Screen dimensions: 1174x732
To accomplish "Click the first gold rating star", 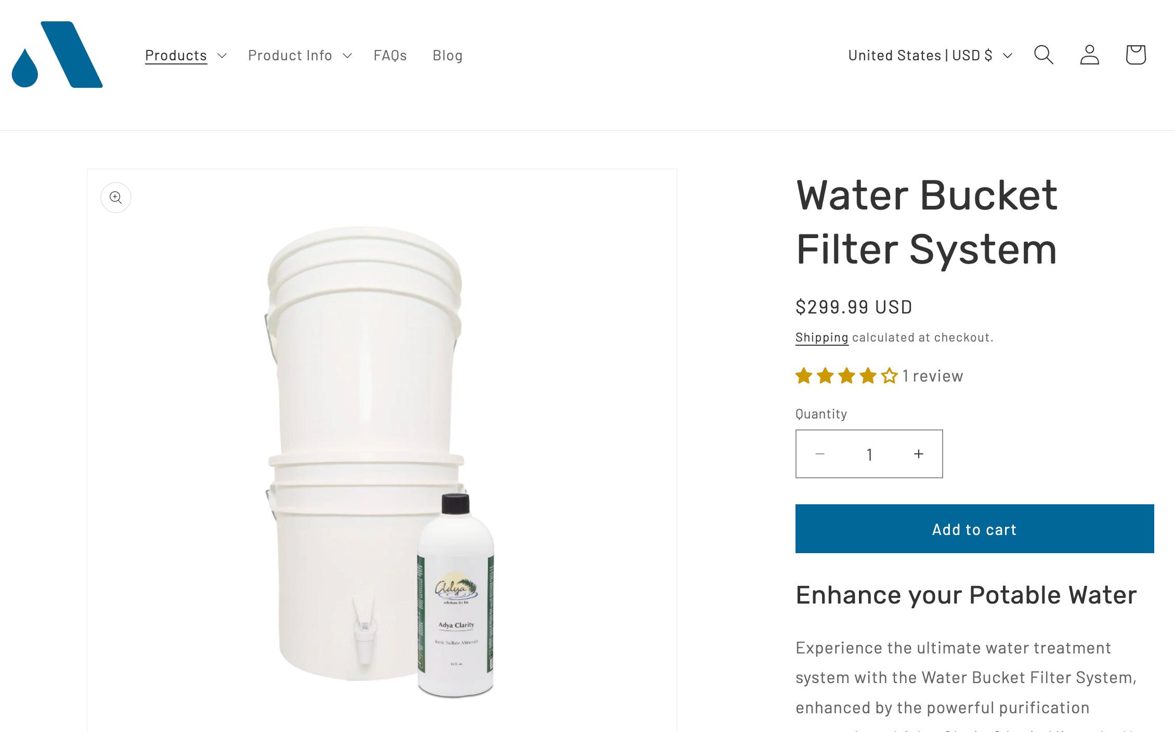I will (x=804, y=375).
